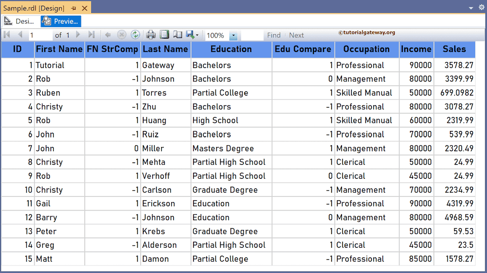487x273 pixels.
Task: Select the sales value 2234.99
Action: click(x=454, y=190)
